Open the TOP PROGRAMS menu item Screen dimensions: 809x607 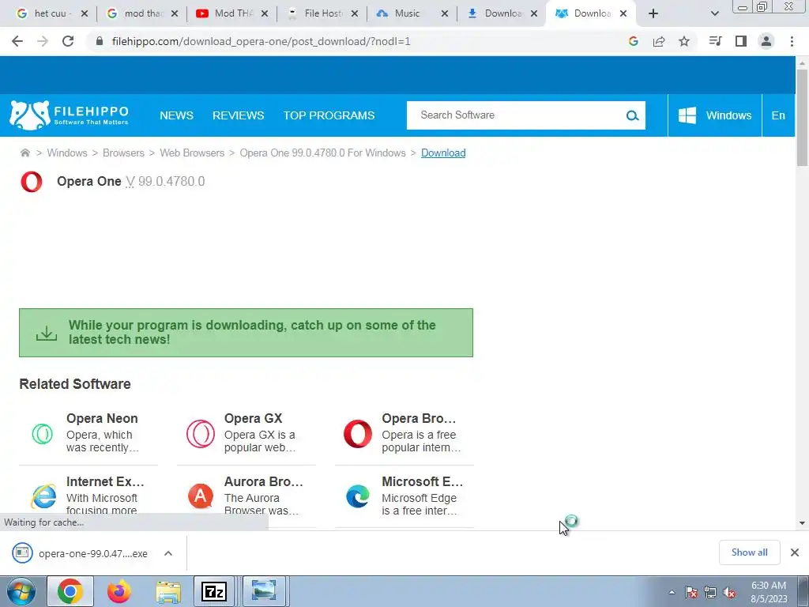[329, 115]
